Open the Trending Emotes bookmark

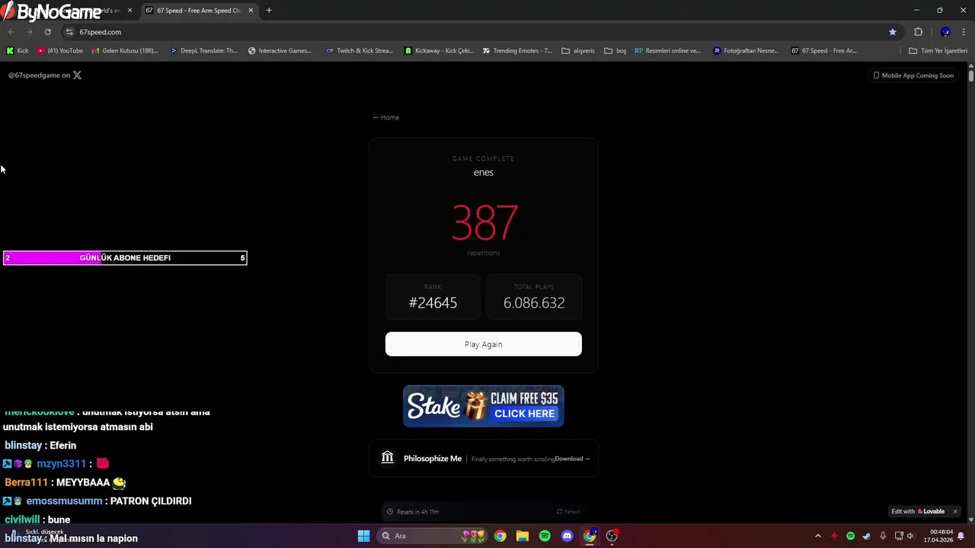pos(517,51)
